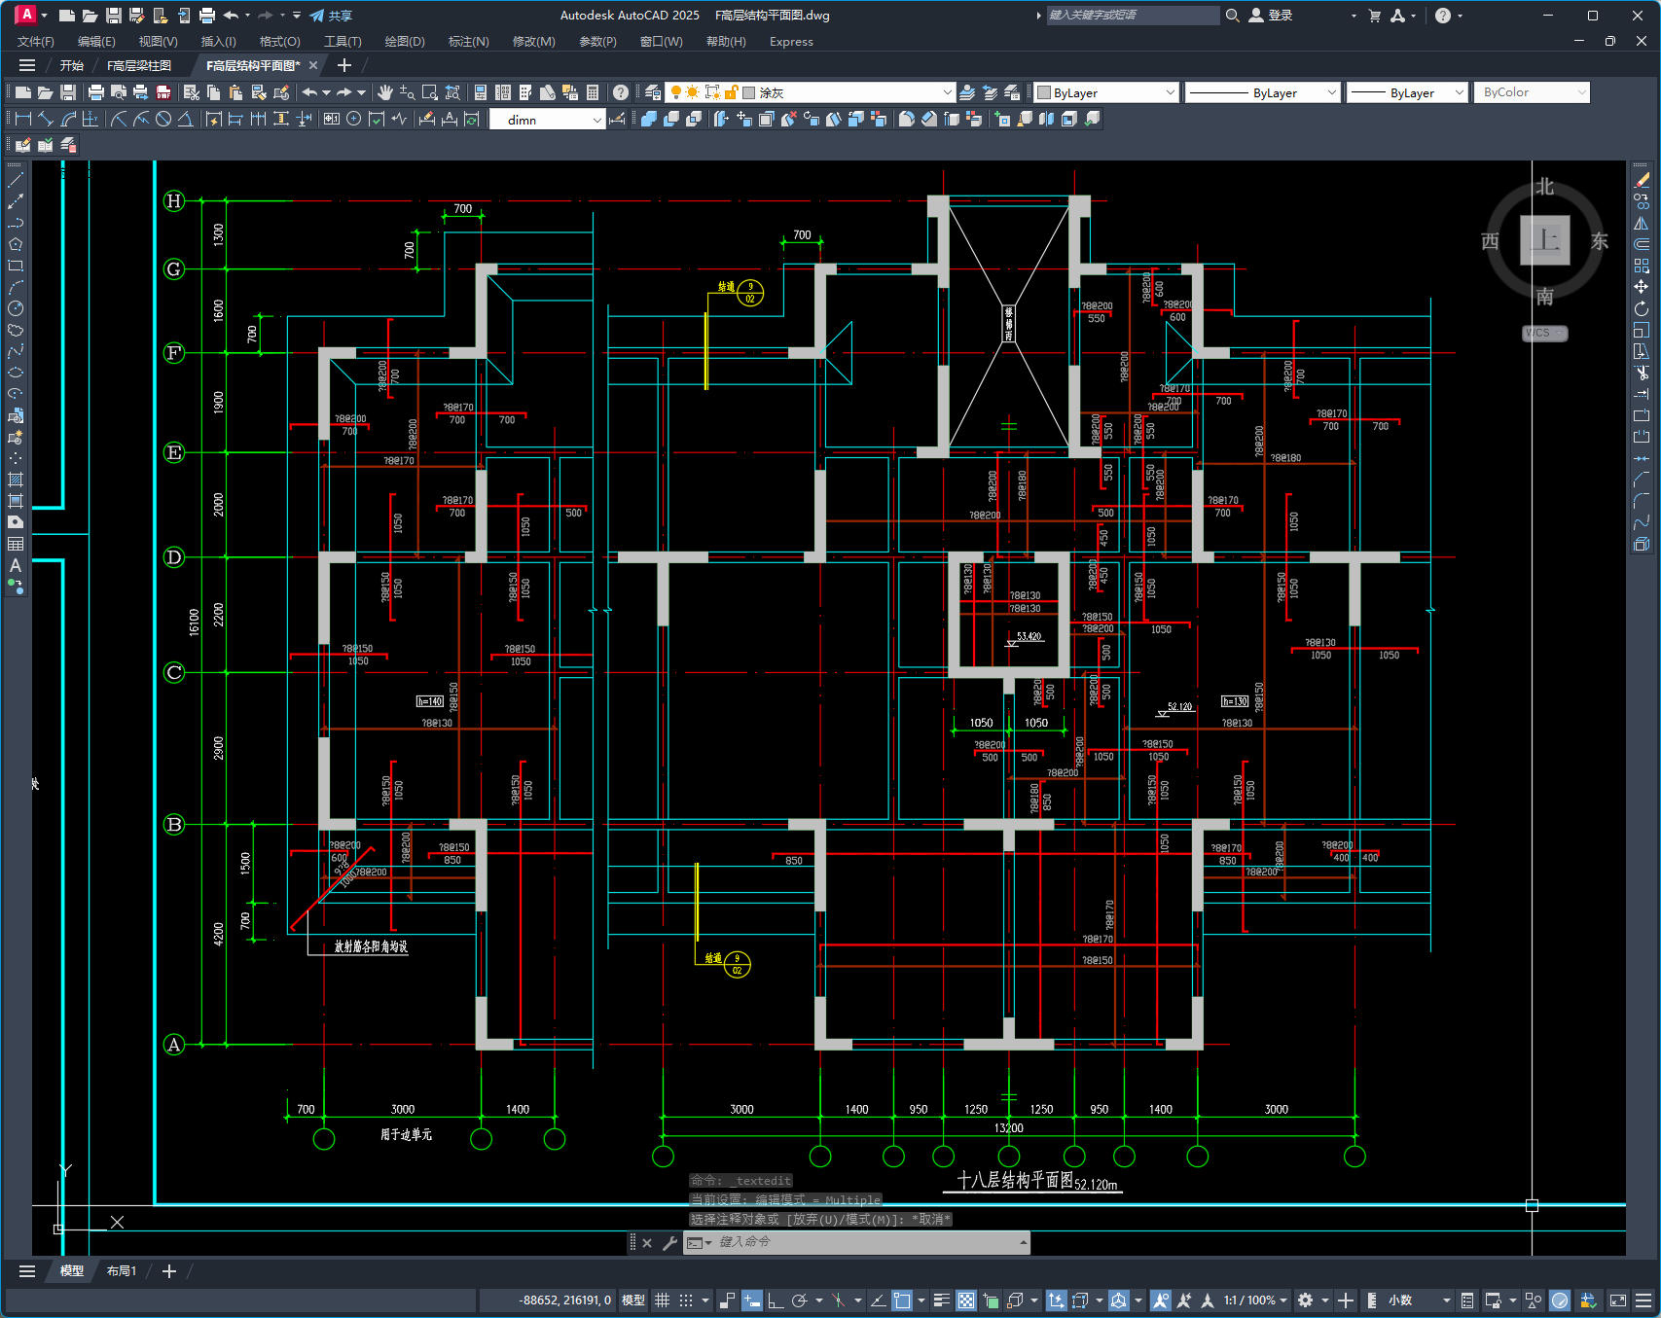Viewport: 1661px width, 1318px height.
Task: Click the 开始 start tab
Action: 71,65
